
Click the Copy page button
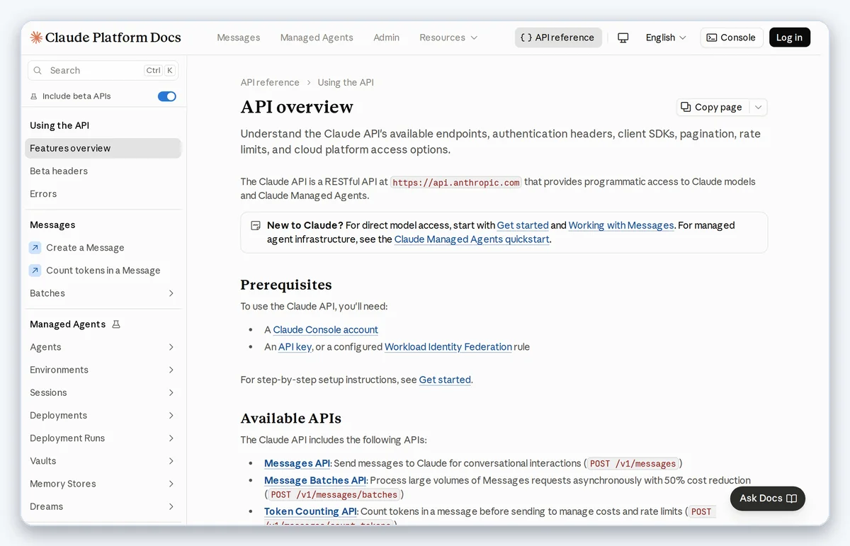coord(713,107)
